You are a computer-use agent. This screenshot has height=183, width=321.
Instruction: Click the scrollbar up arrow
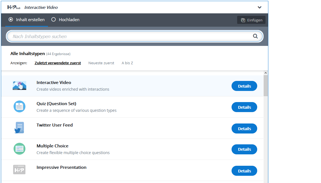point(266,73)
